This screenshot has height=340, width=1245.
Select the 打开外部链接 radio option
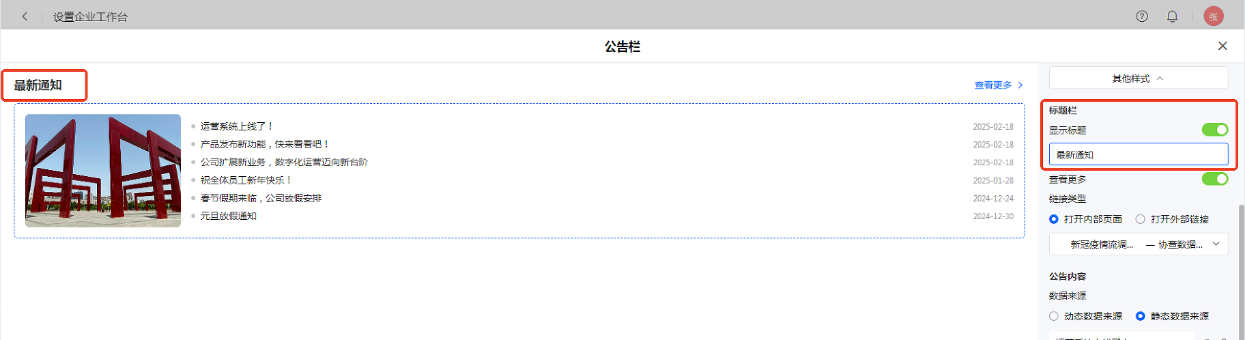[x=1141, y=219]
